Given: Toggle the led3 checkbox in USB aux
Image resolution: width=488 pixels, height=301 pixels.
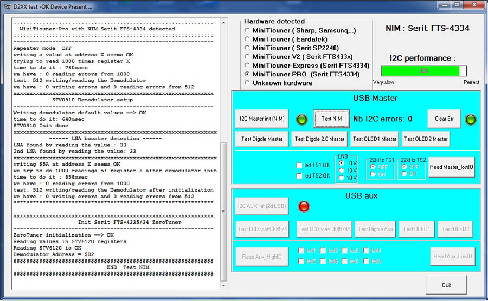Looking at the screenshot, I should (344, 250).
